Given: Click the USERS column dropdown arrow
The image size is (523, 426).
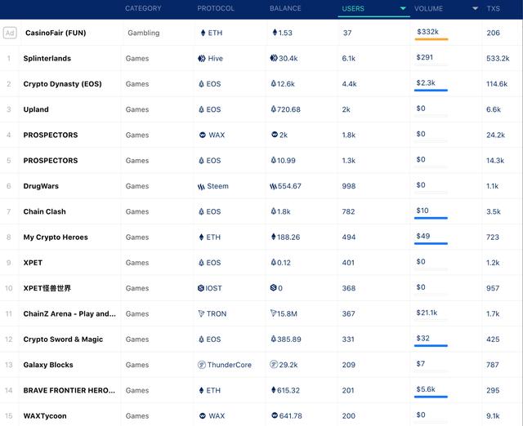Looking at the screenshot, I should pyautogui.click(x=403, y=9).
